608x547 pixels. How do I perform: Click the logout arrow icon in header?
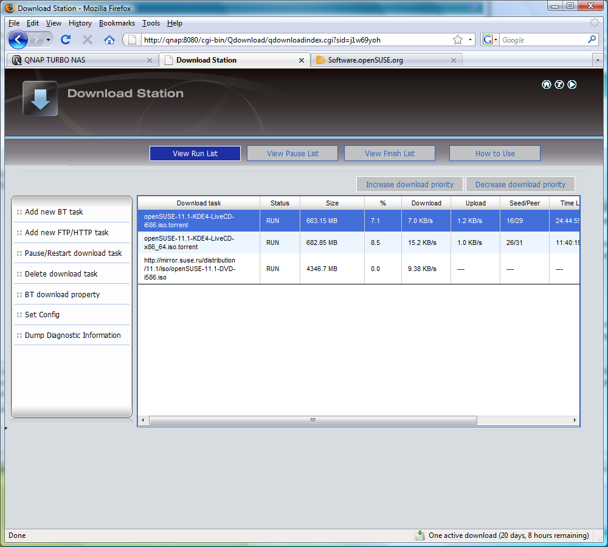point(572,84)
